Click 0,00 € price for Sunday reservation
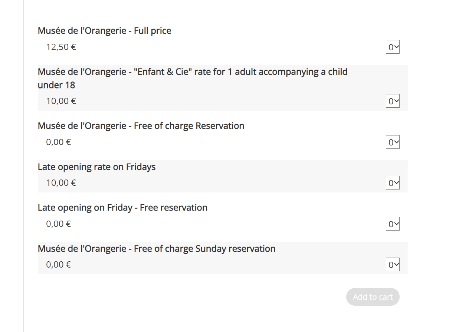 coord(58,265)
